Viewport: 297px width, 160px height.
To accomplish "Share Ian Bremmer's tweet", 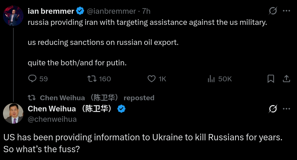I will [286, 79].
